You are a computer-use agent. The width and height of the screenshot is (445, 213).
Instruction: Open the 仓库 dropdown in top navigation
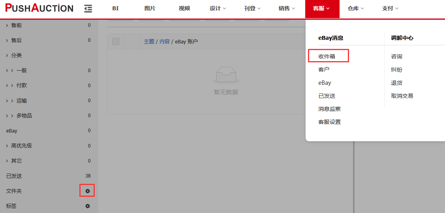356,9
